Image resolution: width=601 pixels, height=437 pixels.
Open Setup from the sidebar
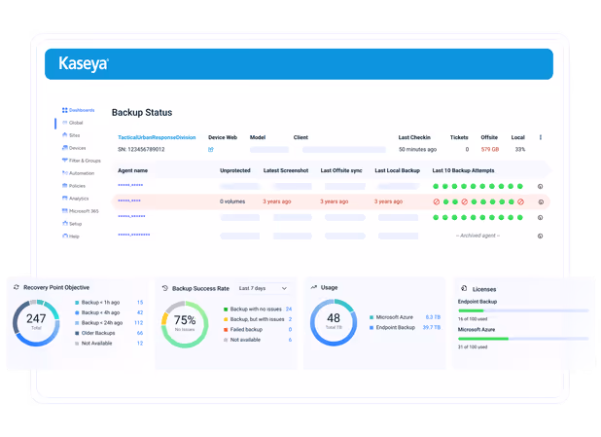(72, 224)
